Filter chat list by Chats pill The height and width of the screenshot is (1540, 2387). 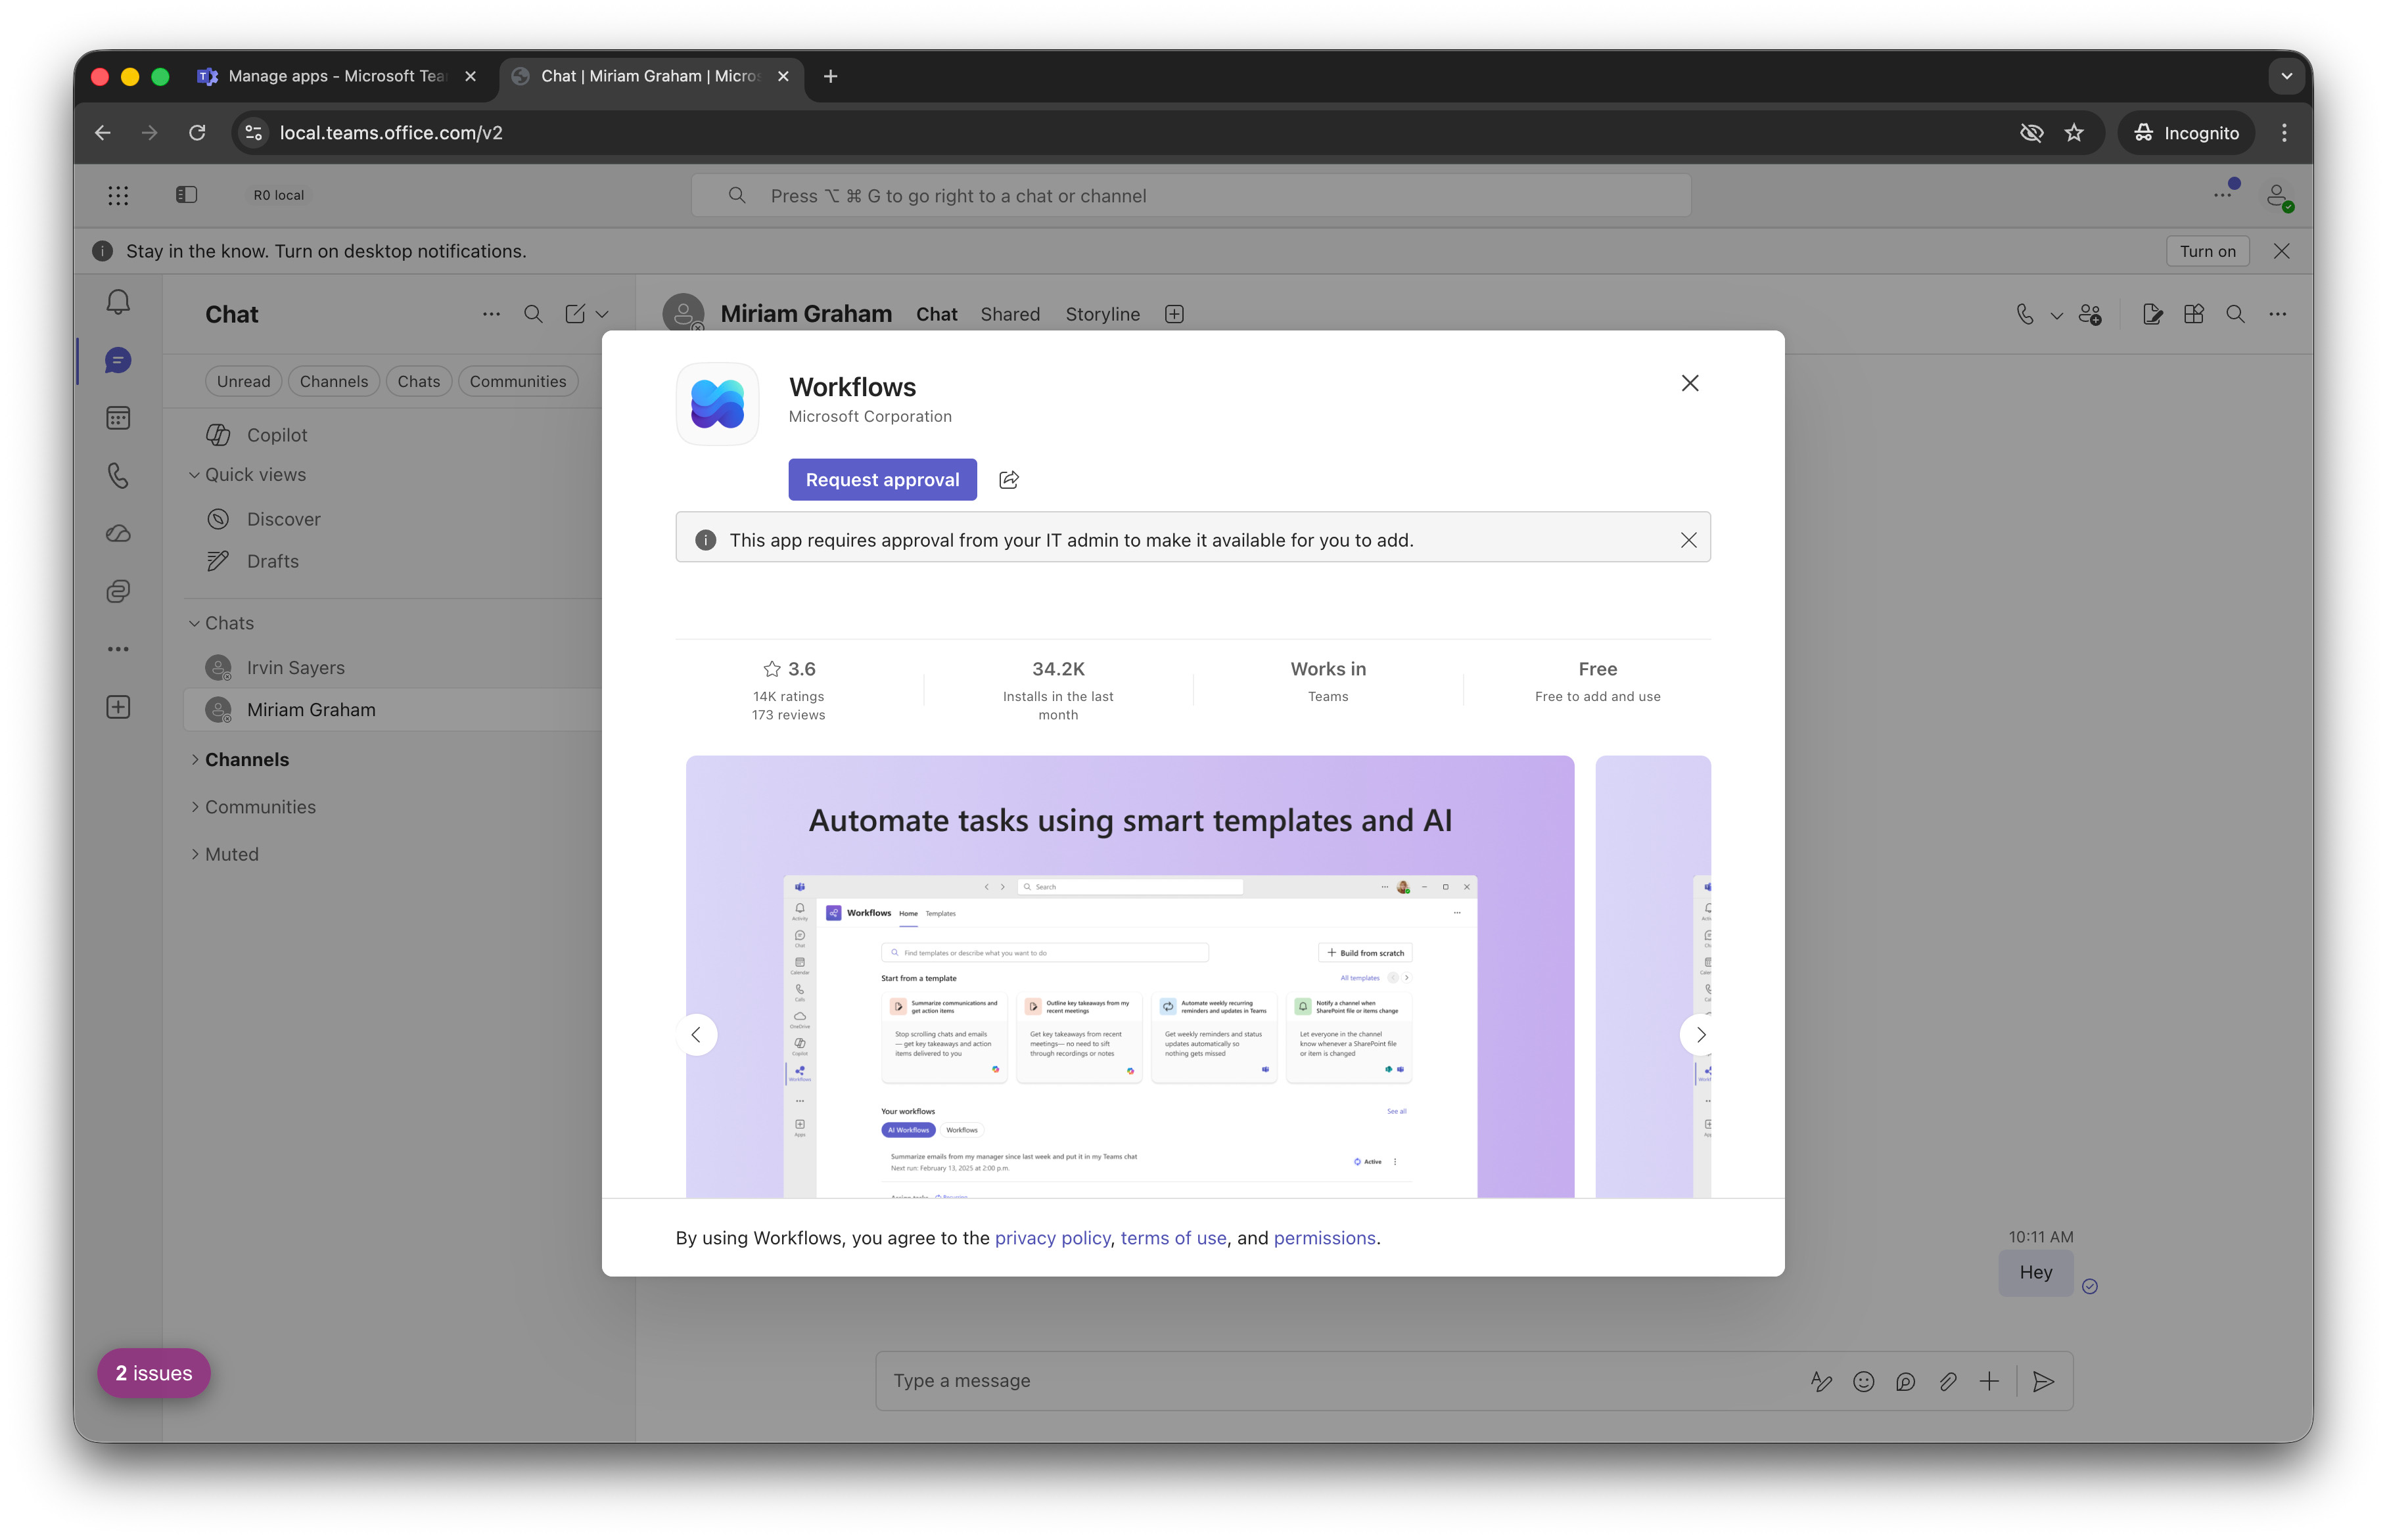tap(418, 381)
